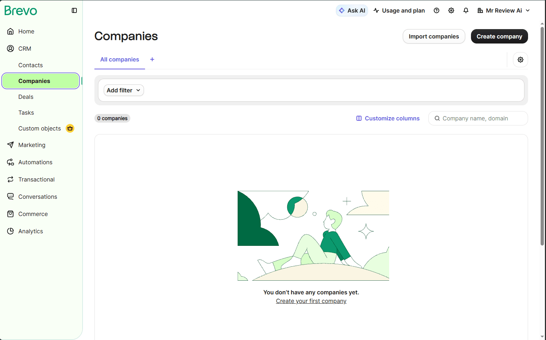Open the table settings gear icon
The height and width of the screenshot is (340, 546).
(521, 60)
